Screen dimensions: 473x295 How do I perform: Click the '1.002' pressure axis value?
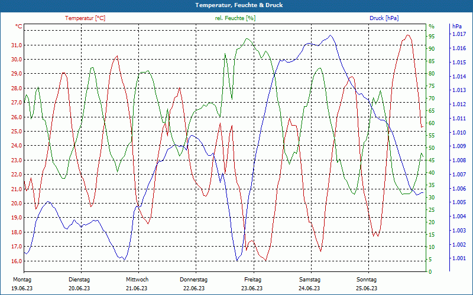459,244
